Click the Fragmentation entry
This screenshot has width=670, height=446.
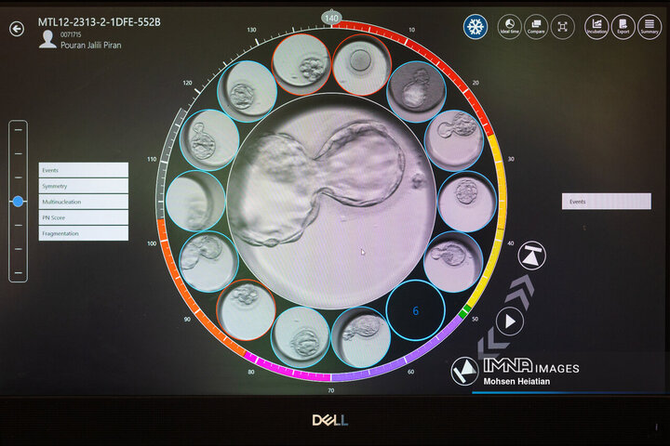point(83,233)
